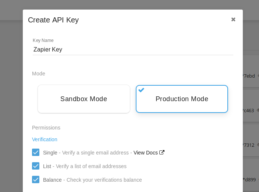The width and height of the screenshot is (259, 192).
Task: Click the List permission label text
Action: [47, 166]
